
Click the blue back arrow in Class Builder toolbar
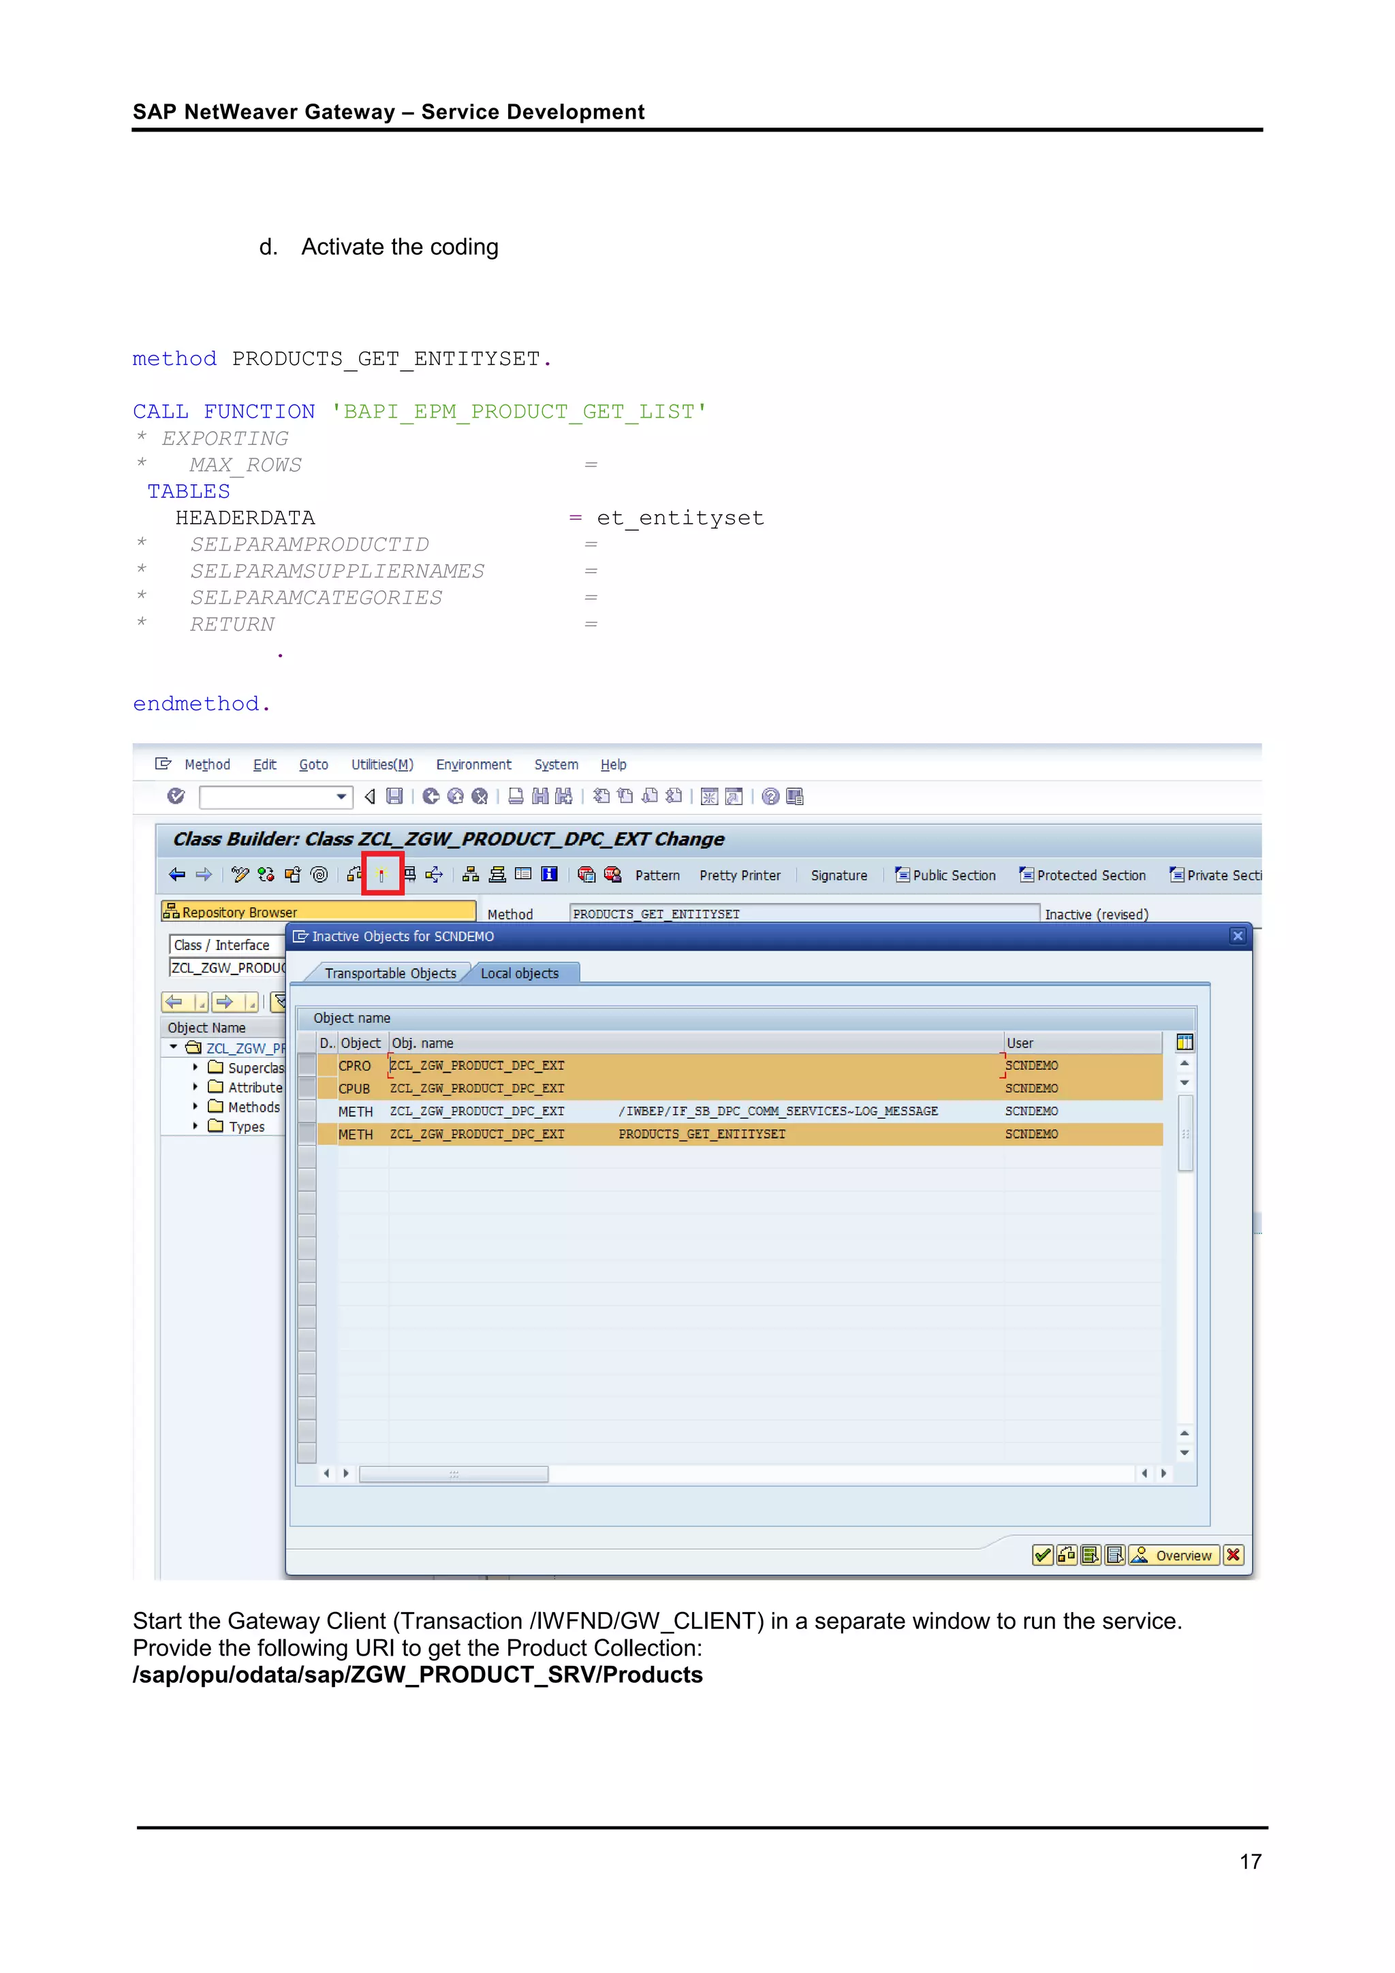[177, 874]
